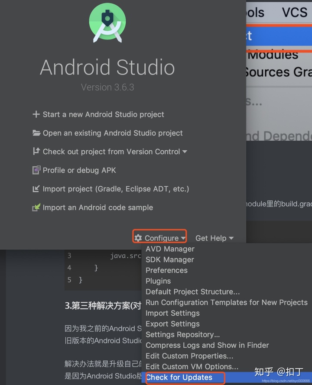Image resolution: width=312 pixels, height=385 pixels.
Task: Click the Android Studio logo icon
Action: pyautogui.click(x=107, y=23)
